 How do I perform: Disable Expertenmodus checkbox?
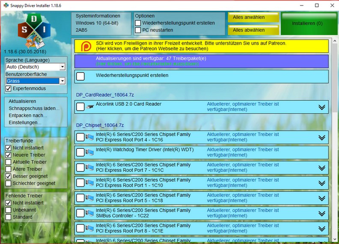coord(8,88)
